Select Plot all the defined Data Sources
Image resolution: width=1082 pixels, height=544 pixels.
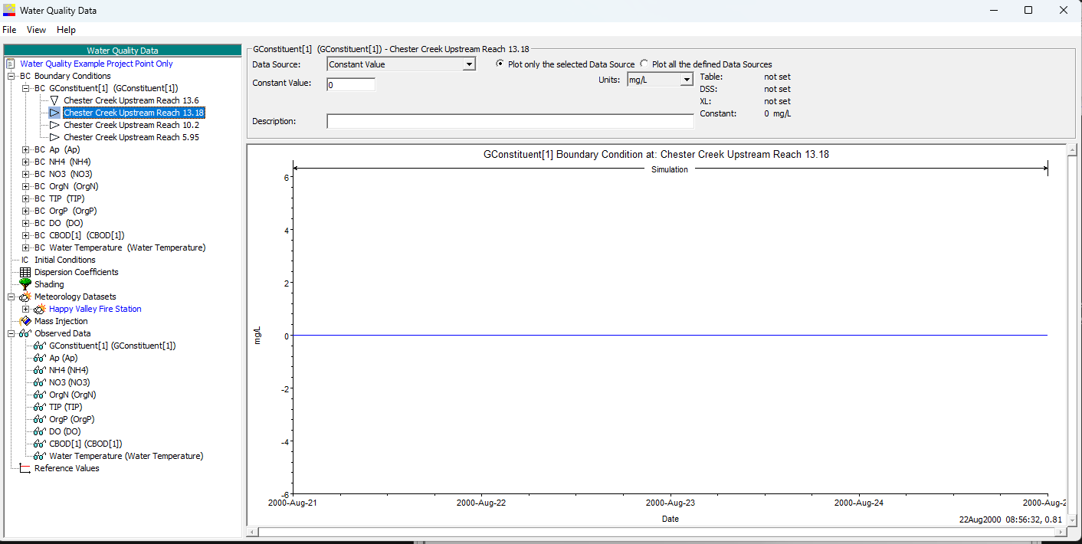(x=644, y=64)
